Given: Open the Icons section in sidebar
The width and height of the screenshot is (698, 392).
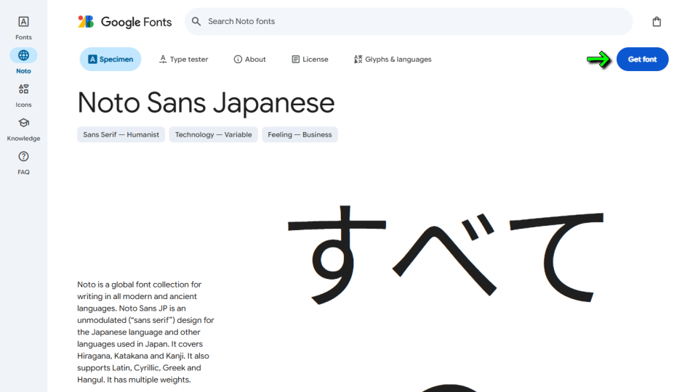Looking at the screenshot, I should click(x=23, y=95).
